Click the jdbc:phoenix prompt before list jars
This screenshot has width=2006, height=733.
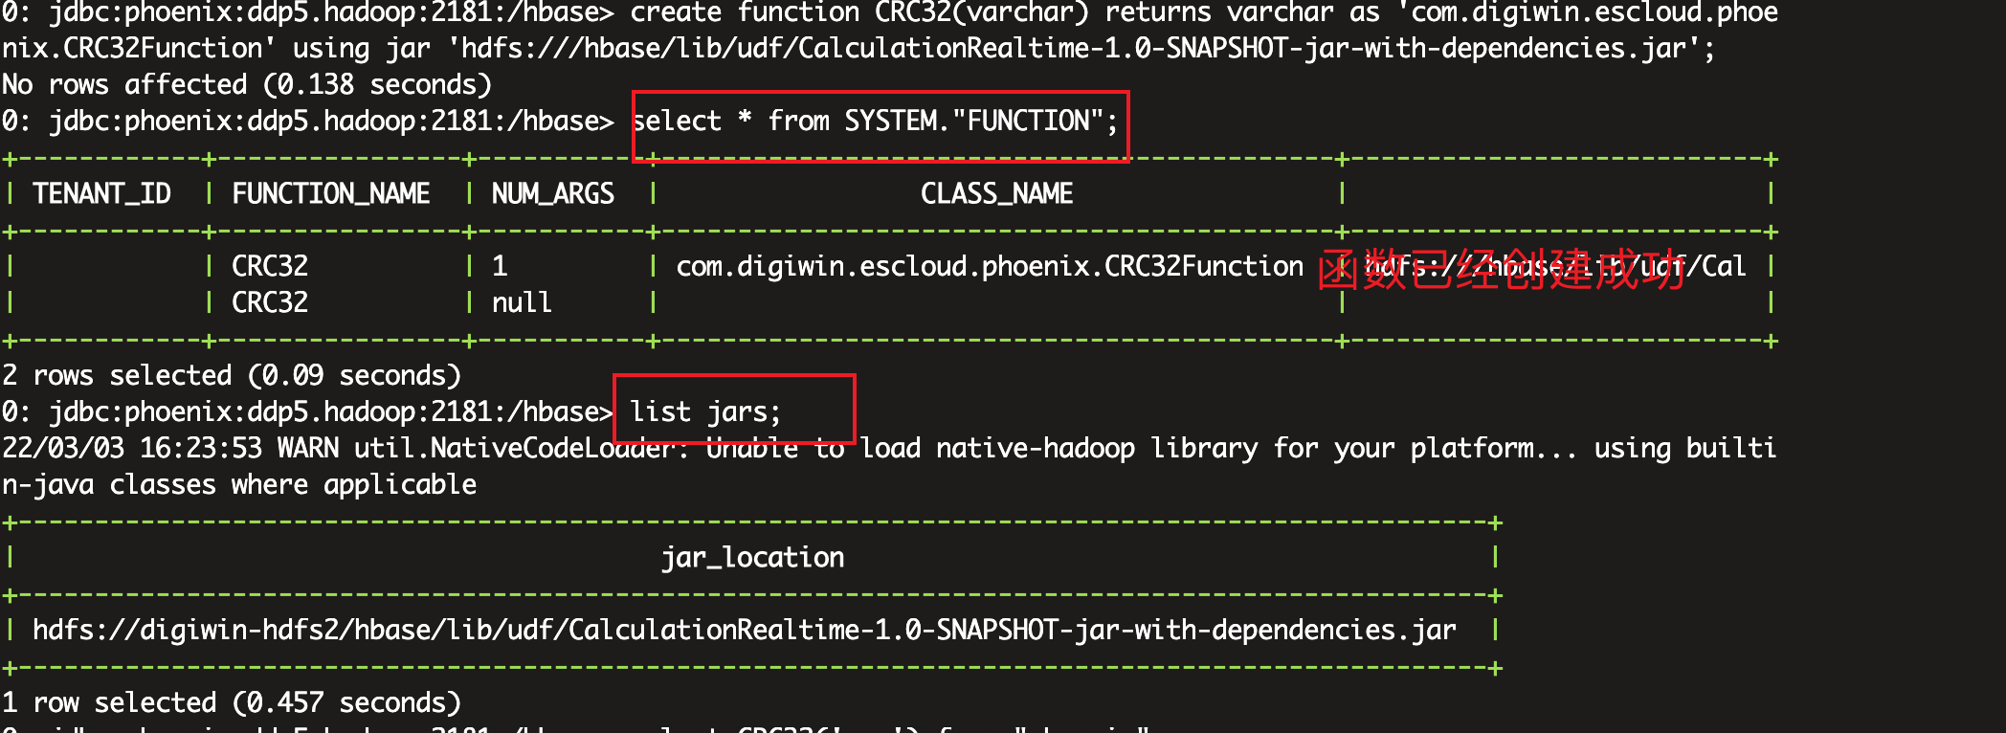(x=306, y=412)
